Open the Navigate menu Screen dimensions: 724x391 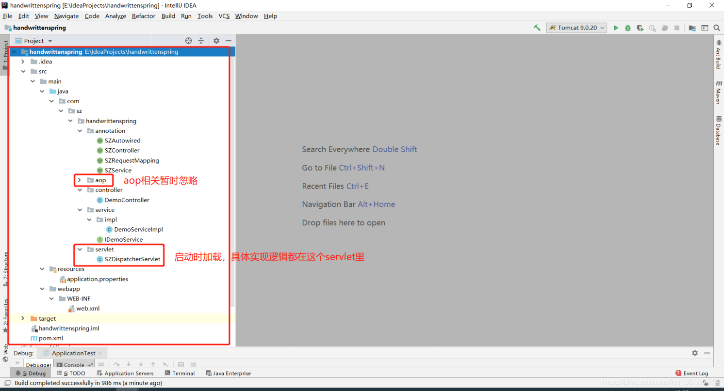(66, 16)
